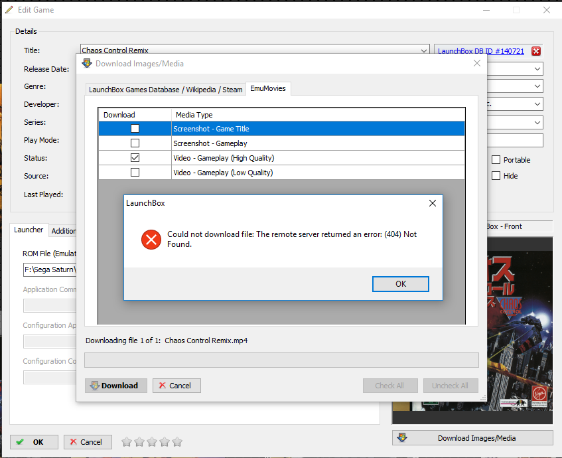Enable the Portable checkbox
The width and height of the screenshot is (562, 458).
point(496,159)
